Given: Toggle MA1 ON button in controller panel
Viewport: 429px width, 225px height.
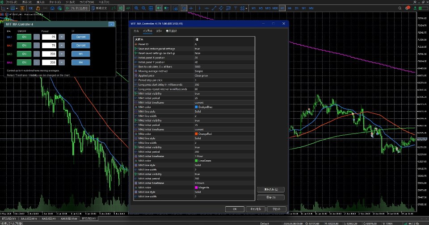Looking at the screenshot, I should 24,37.
